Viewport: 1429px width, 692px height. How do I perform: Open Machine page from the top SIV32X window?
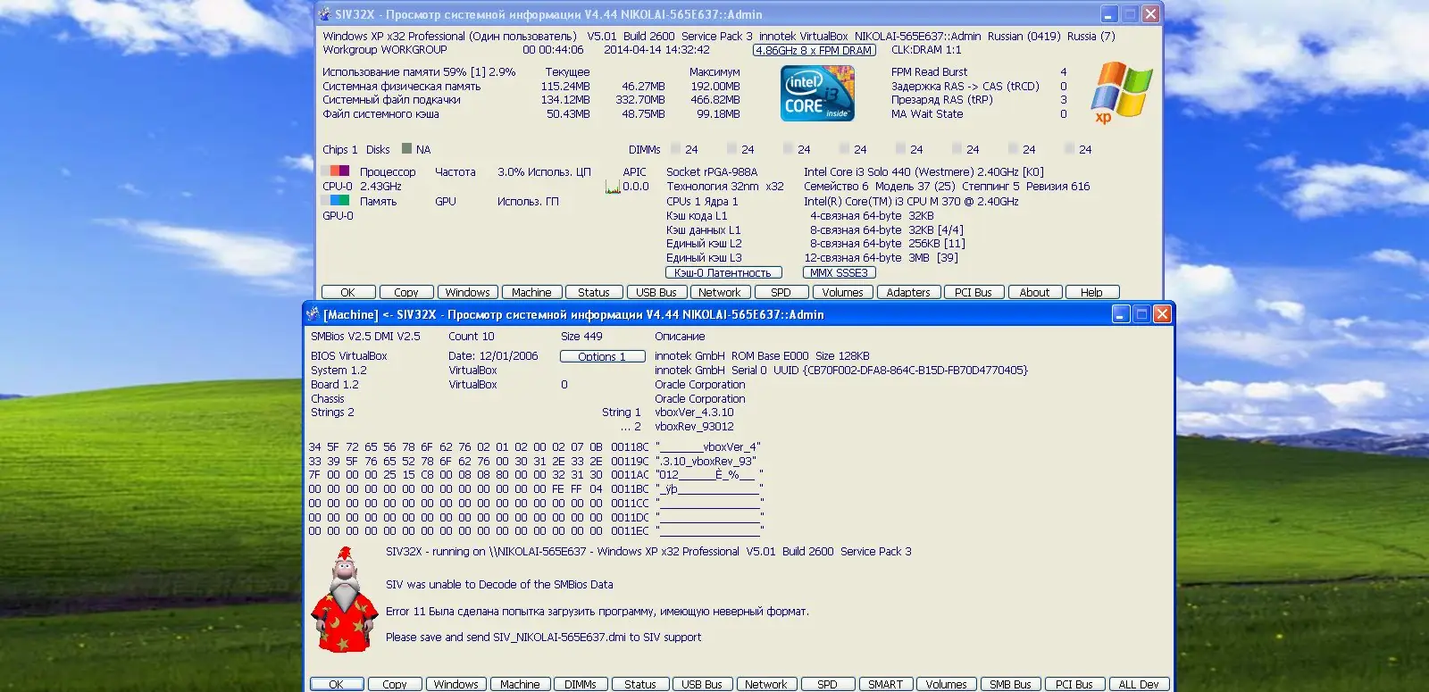(531, 292)
